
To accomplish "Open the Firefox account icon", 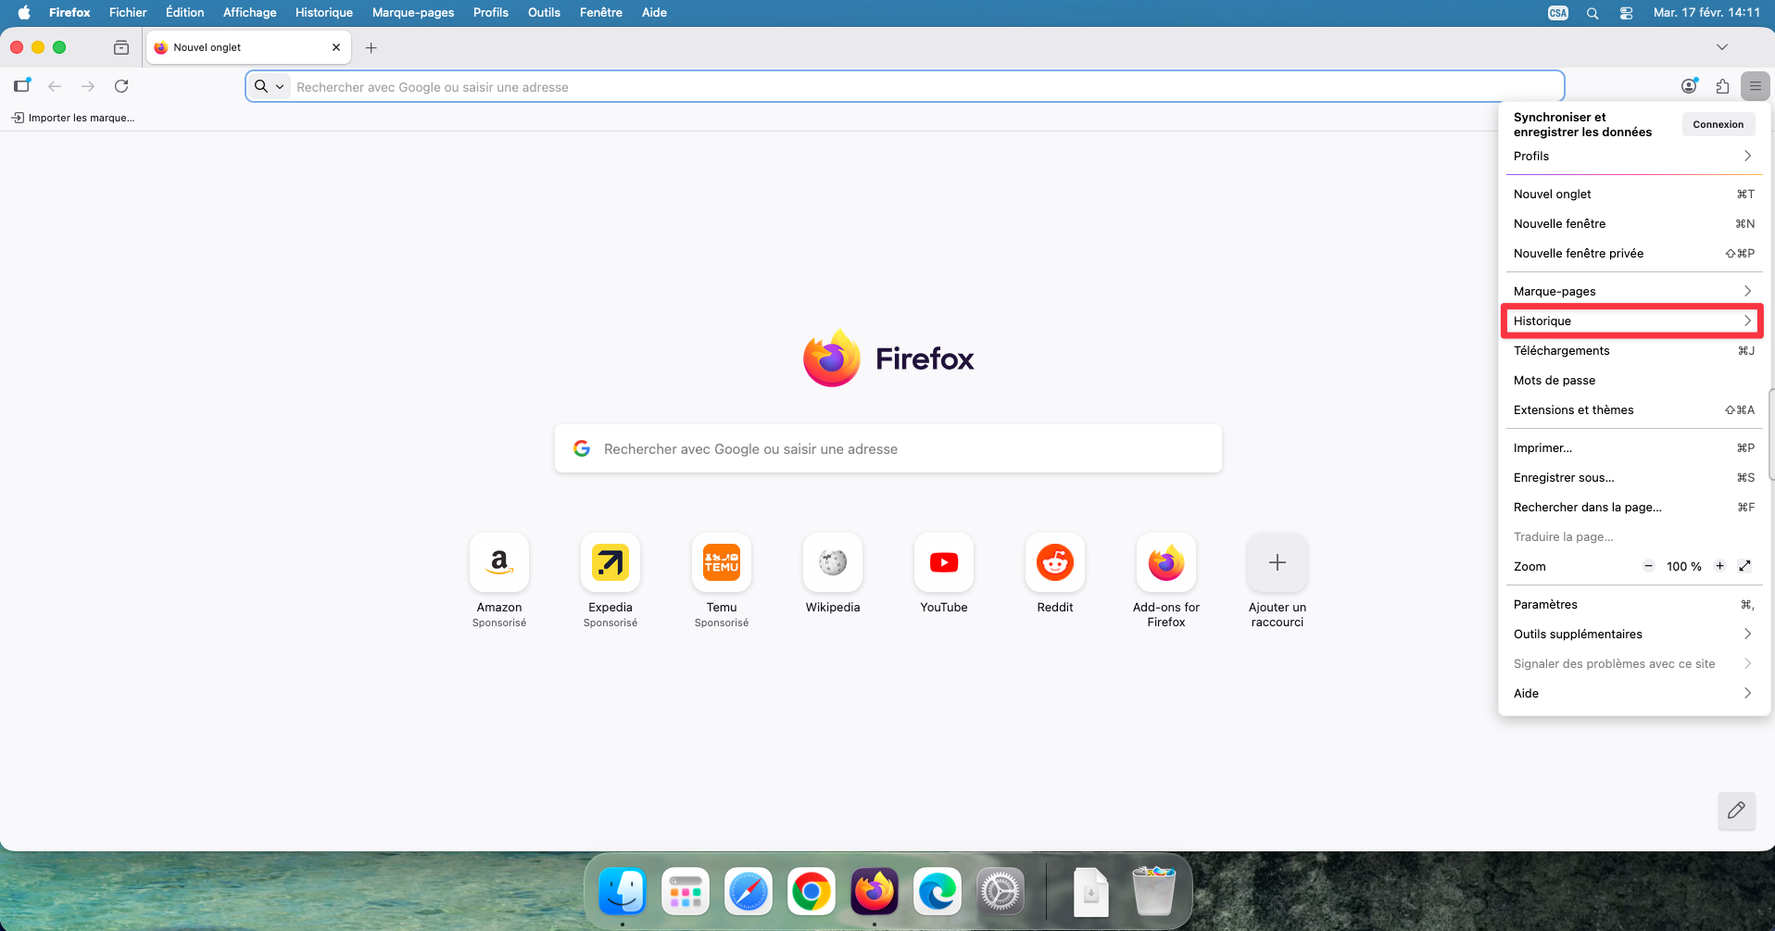I will click(x=1690, y=86).
